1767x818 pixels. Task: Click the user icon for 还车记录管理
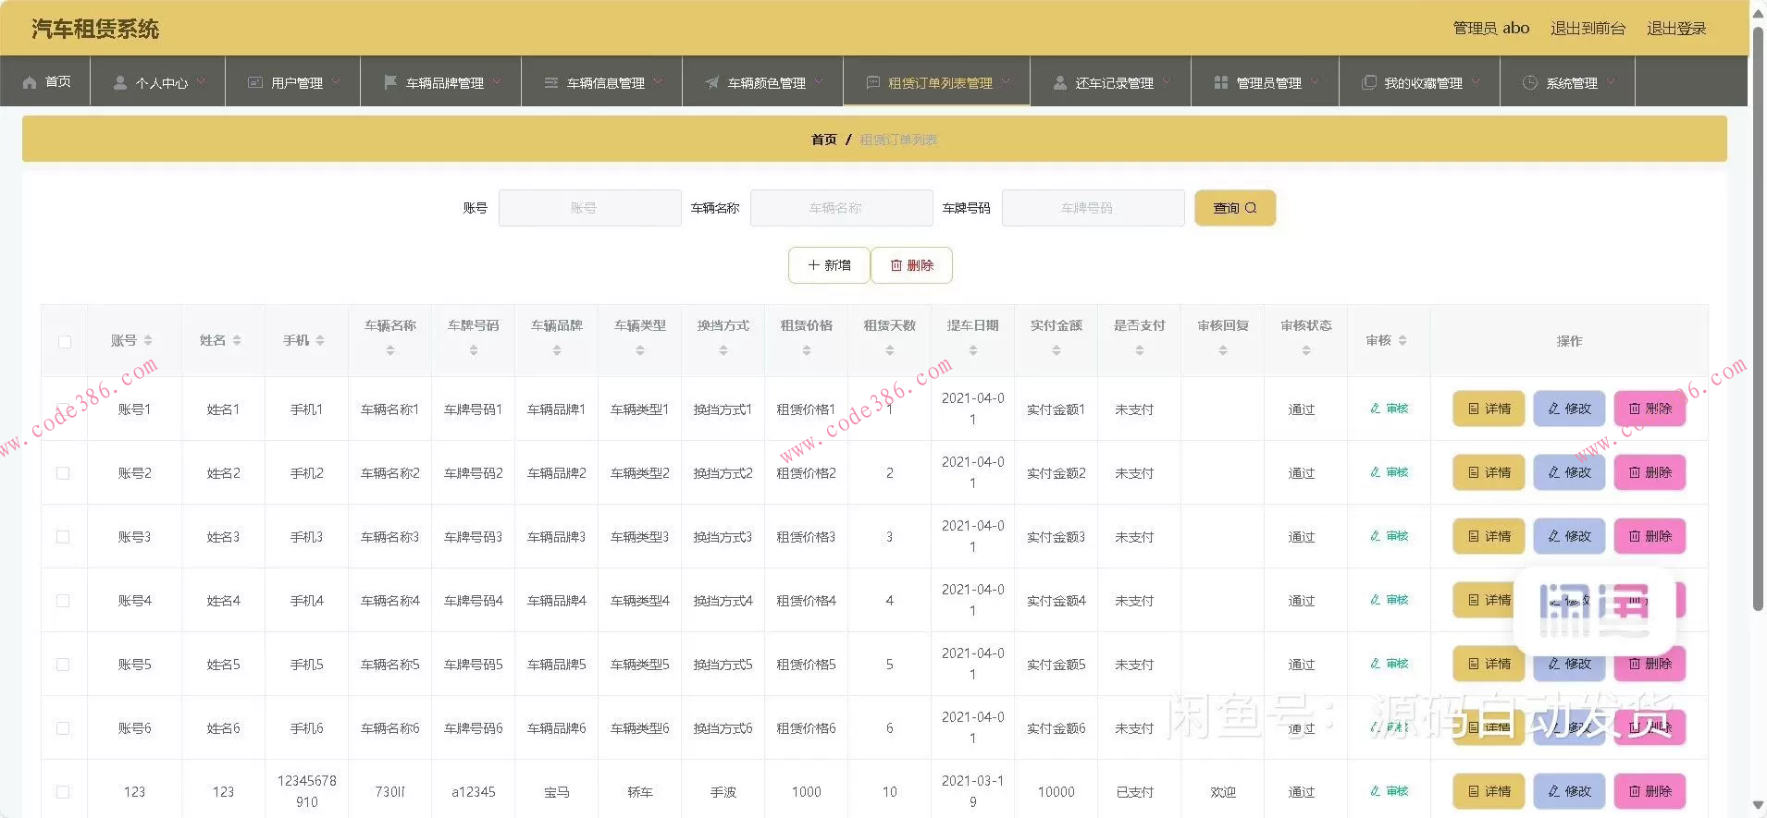[1060, 82]
